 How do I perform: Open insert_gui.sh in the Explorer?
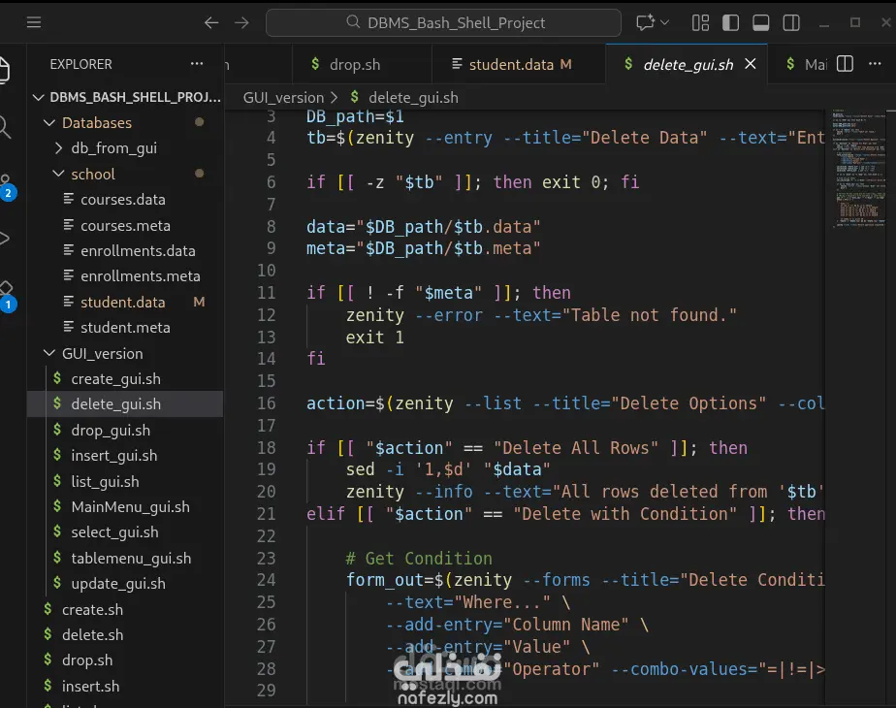pyautogui.click(x=113, y=456)
